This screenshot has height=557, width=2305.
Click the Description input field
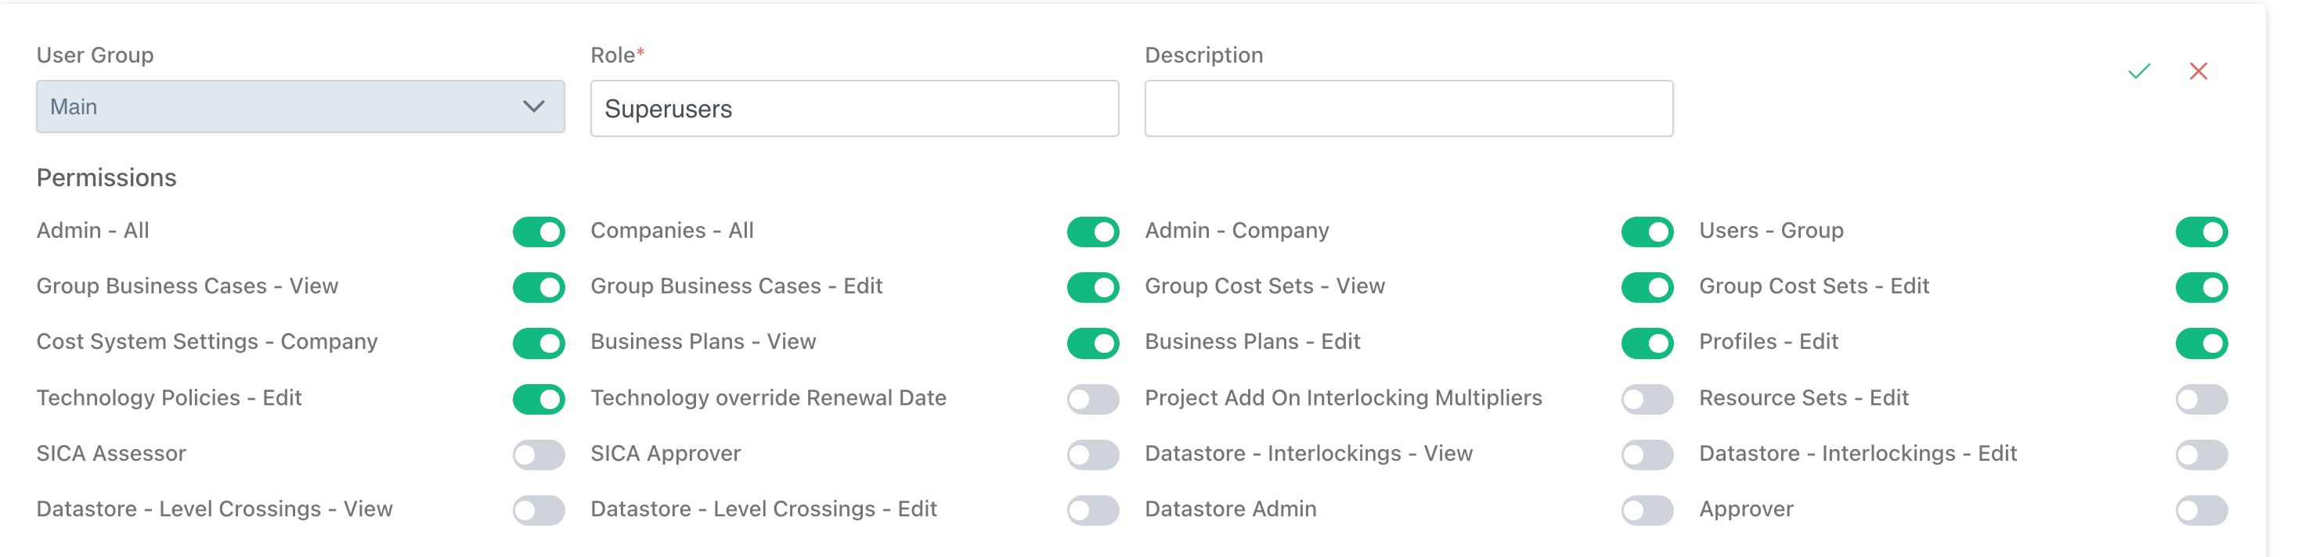pos(1408,108)
